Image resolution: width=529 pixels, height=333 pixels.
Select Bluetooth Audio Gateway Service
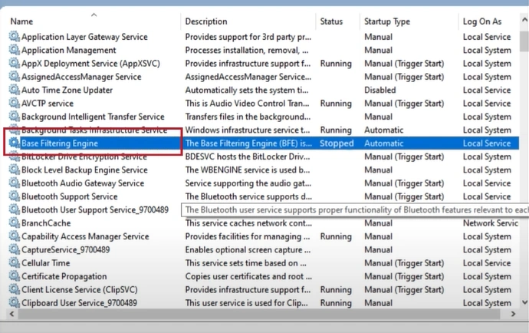click(x=83, y=183)
